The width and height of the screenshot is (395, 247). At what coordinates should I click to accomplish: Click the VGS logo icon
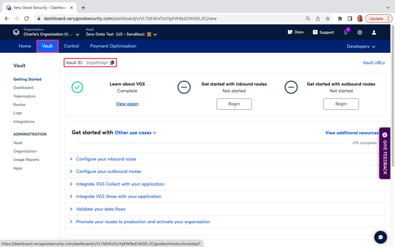tap(16, 32)
